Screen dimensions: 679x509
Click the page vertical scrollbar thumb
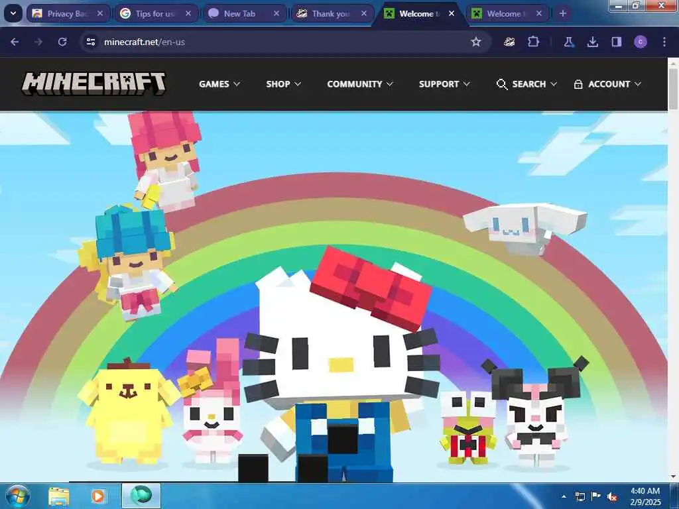pos(674,89)
